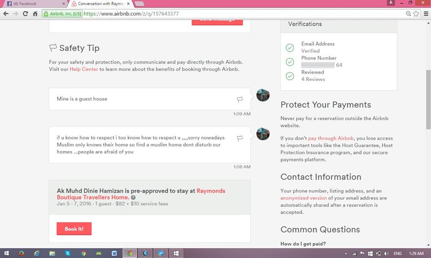Flag the 'Mine is a guest house' message

pyautogui.click(x=240, y=99)
